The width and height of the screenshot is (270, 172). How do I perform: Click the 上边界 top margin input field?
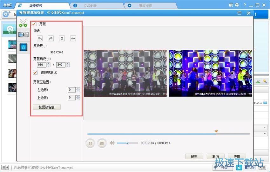(x=72, y=98)
